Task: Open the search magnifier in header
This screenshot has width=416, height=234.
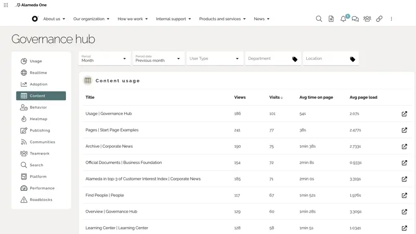Action: pyautogui.click(x=319, y=19)
